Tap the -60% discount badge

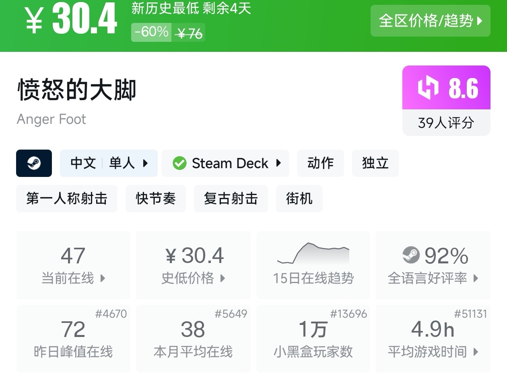(x=152, y=32)
